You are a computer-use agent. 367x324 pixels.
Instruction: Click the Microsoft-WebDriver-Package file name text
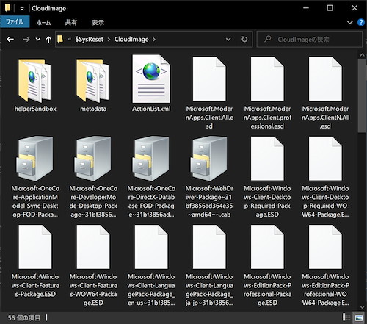point(209,201)
